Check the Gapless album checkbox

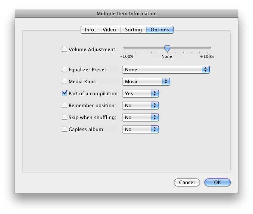pyautogui.click(x=65, y=129)
